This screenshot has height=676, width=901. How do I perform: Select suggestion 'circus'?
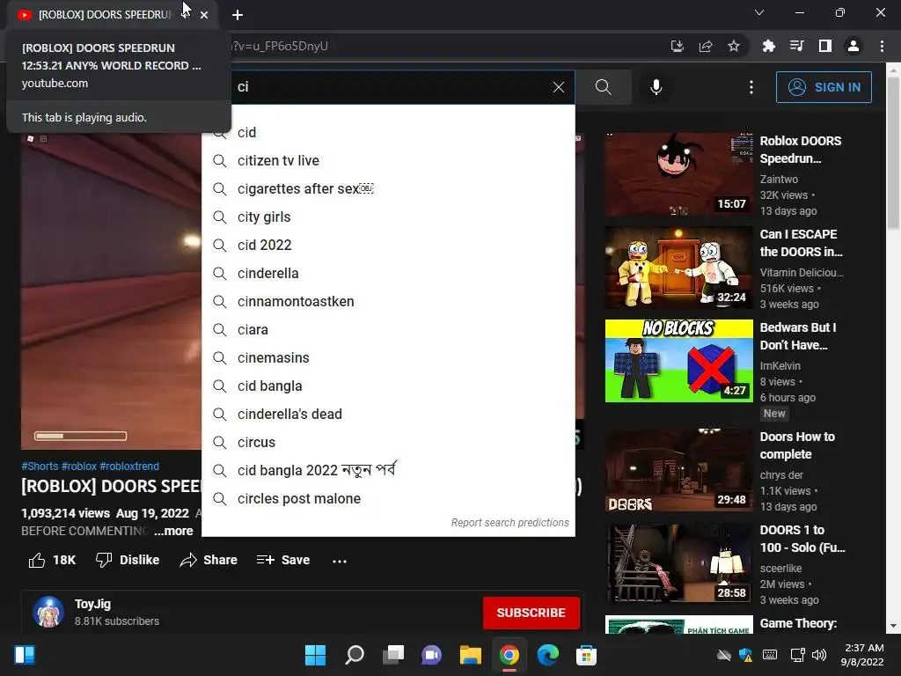click(x=388, y=442)
